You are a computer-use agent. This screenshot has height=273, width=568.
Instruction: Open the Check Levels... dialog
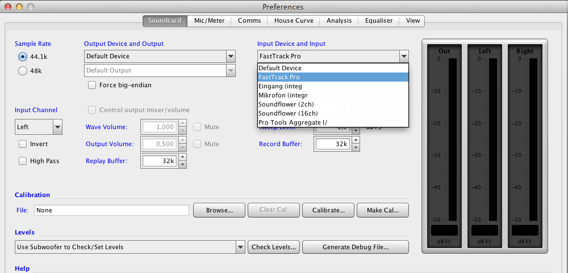click(x=274, y=247)
